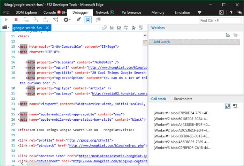The width and height of the screenshot is (244, 166).
Task: Click the gmpg.org/xfn/11 link
Action: 89,140
